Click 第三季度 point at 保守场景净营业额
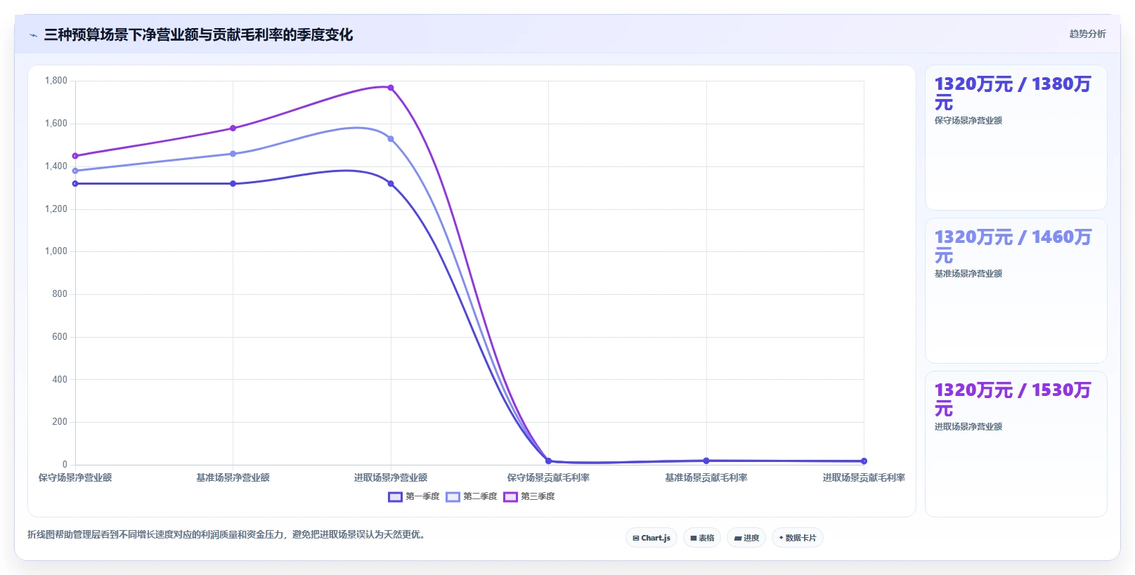This screenshot has width=1135, height=575. [x=75, y=156]
